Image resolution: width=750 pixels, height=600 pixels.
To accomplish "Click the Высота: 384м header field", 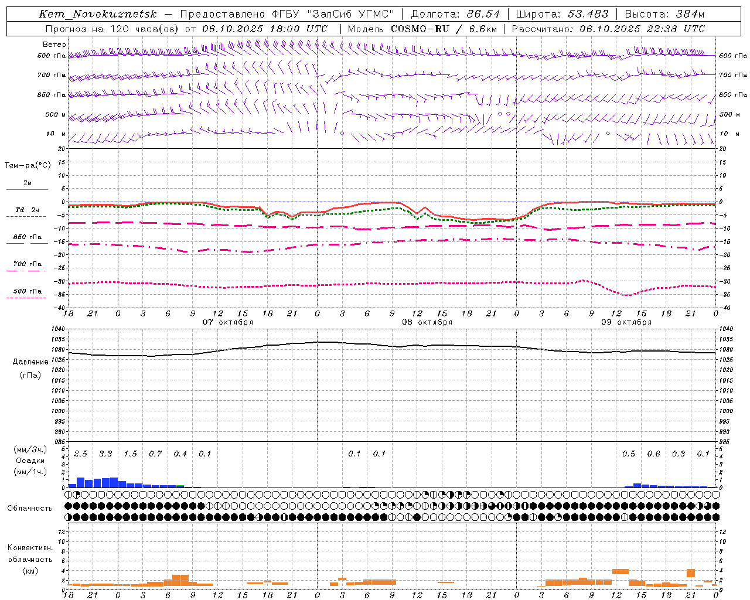I will (664, 14).
